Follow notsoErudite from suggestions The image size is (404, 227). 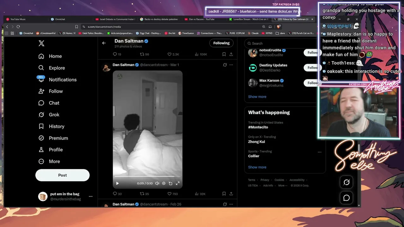(312, 53)
